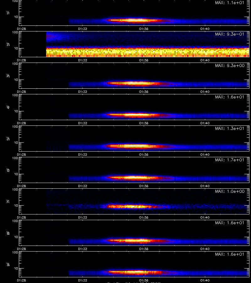The height and width of the screenshot is (283, 251).
Task: Click the bright emission peak in panel 3F
Action: click(x=134, y=83)
